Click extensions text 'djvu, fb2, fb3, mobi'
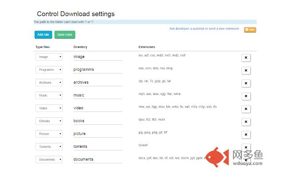284x177 pixels. (152, 119)
